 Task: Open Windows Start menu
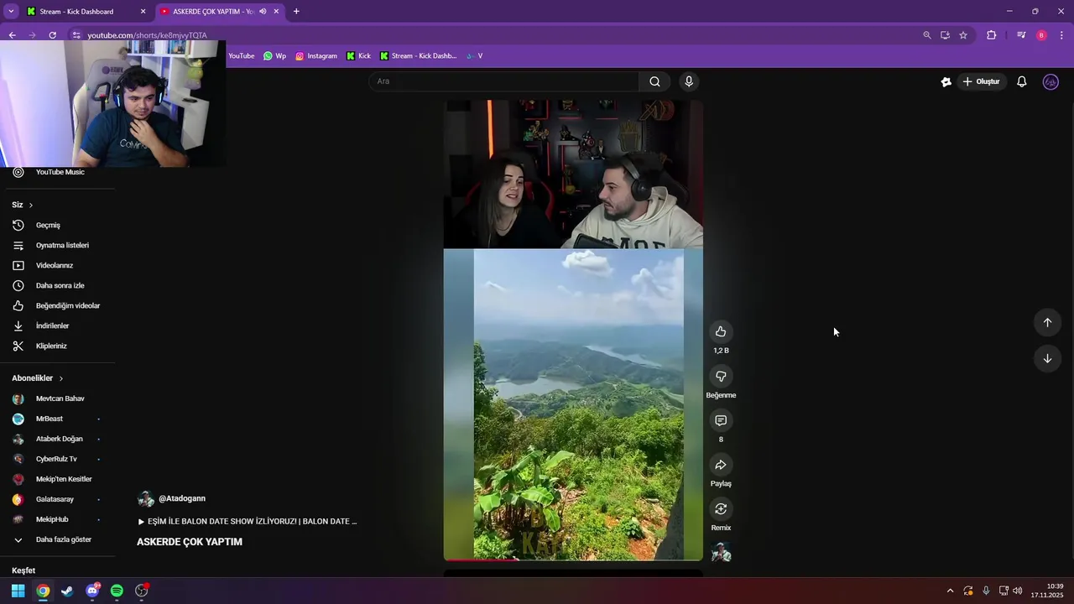pos(18,591)
